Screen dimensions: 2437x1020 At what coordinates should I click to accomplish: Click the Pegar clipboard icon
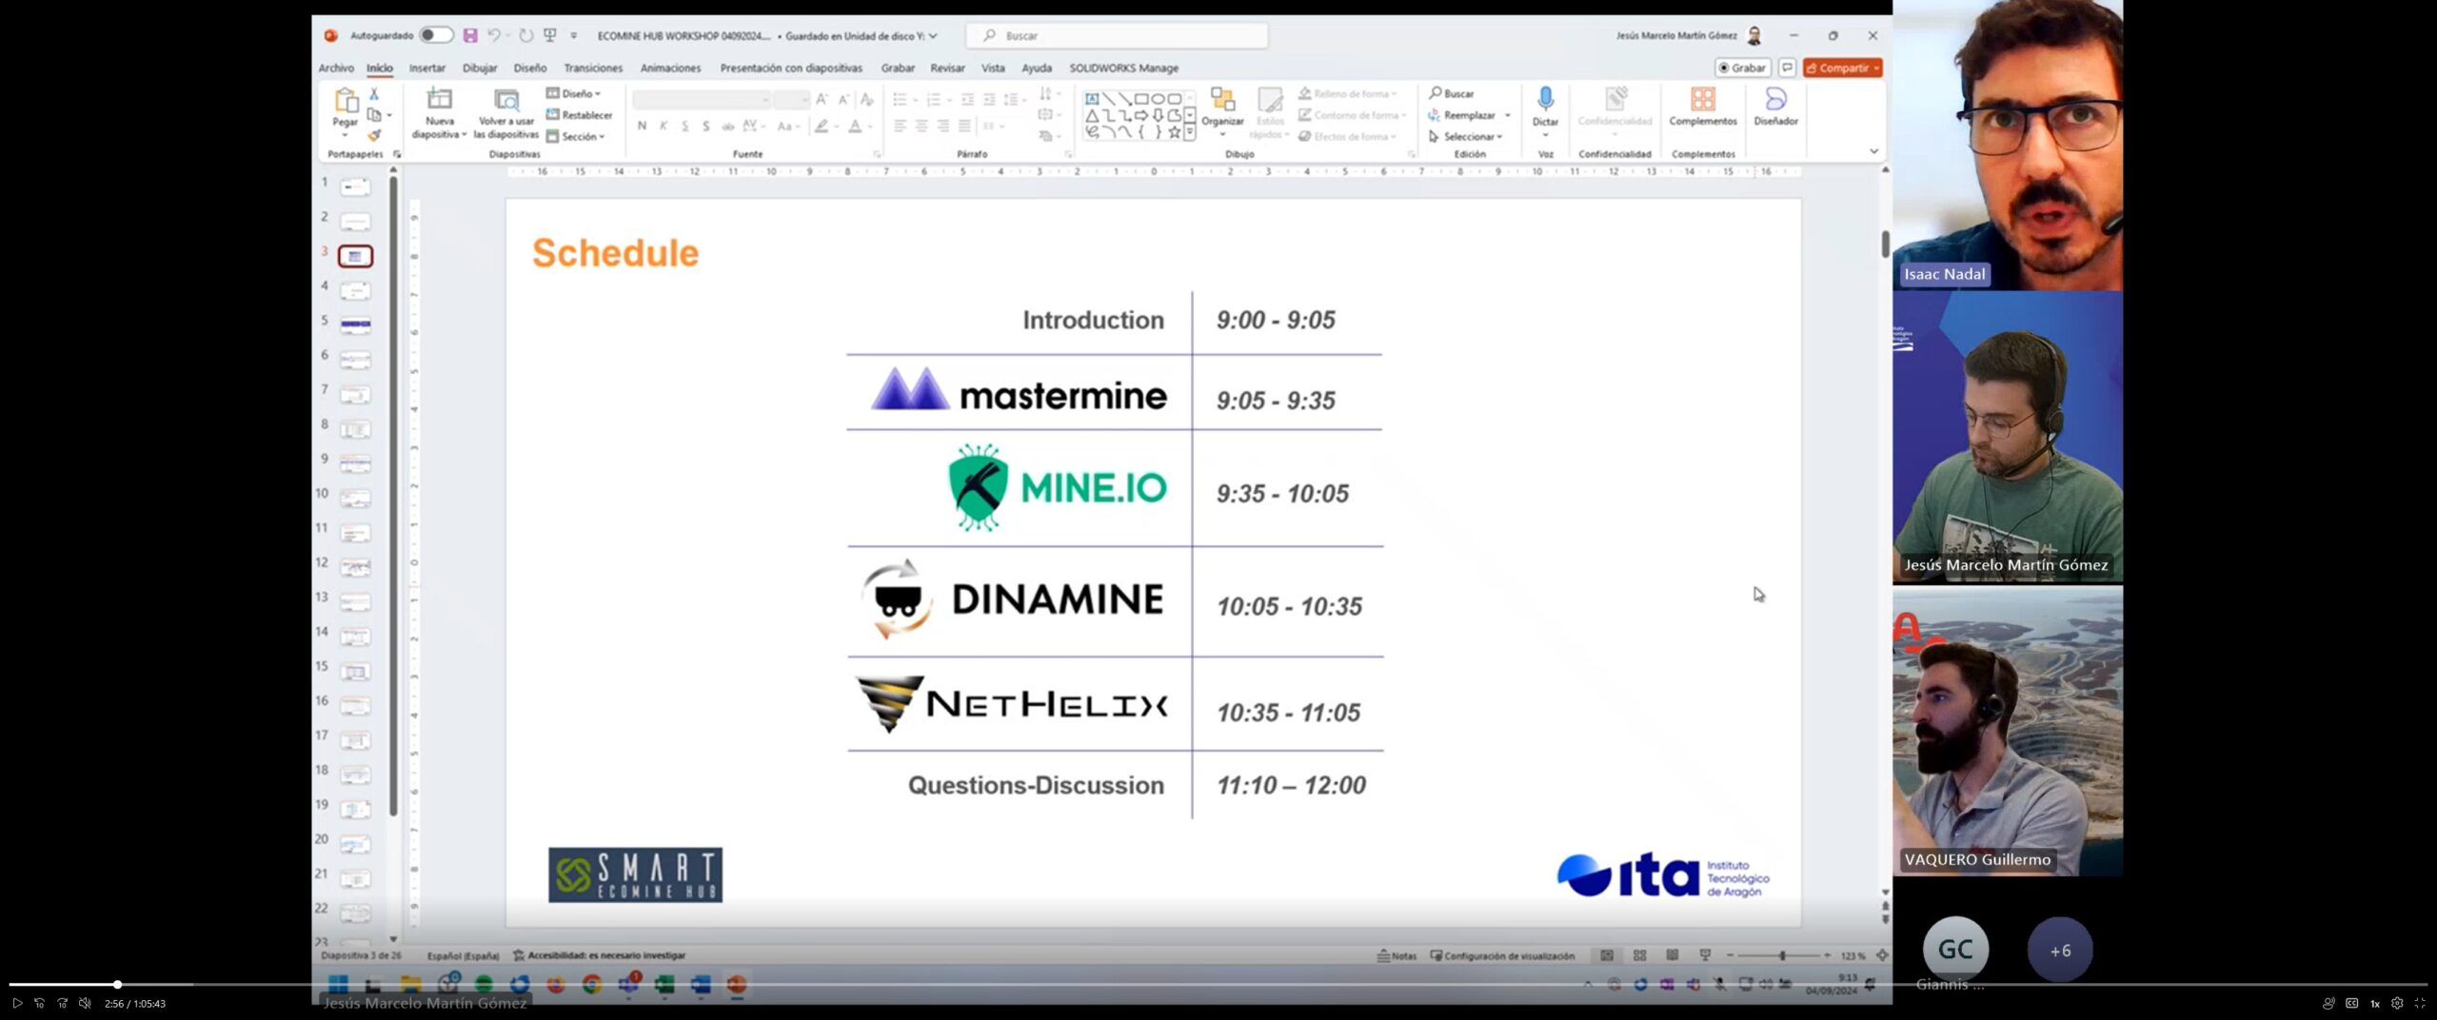(346, 101)
